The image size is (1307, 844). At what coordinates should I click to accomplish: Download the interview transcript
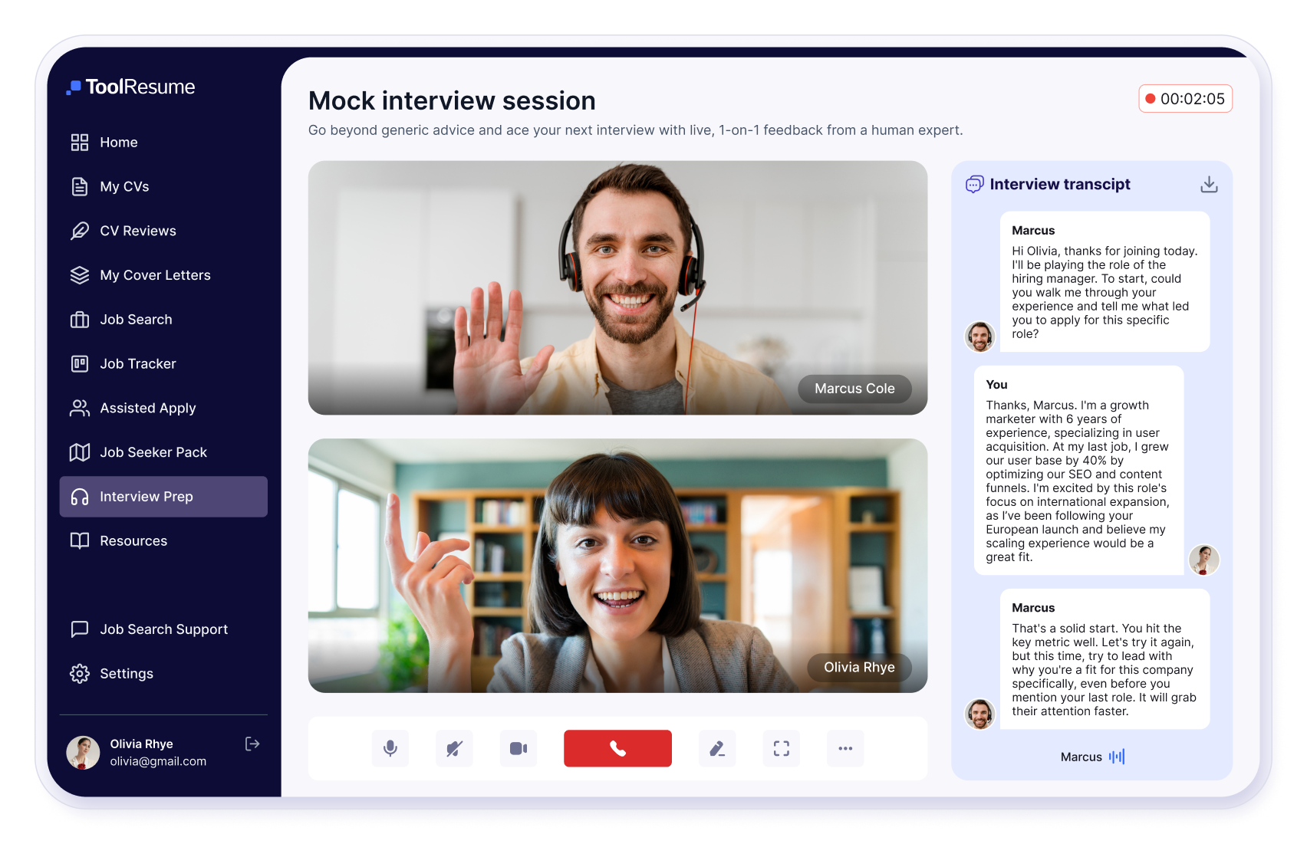pyautogui.click(x=1209, y=184)
